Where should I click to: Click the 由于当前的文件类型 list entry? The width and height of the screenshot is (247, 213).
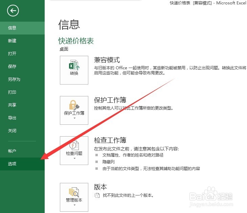point(151,169)
